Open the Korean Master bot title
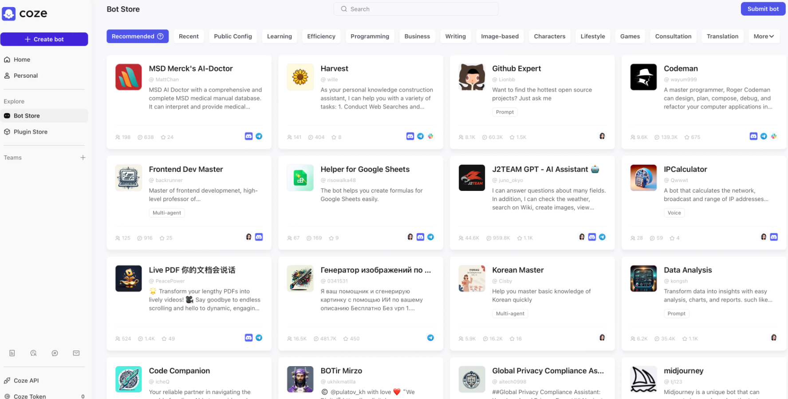The width and height of the screenshot is (788, 399). coord(517,270)
